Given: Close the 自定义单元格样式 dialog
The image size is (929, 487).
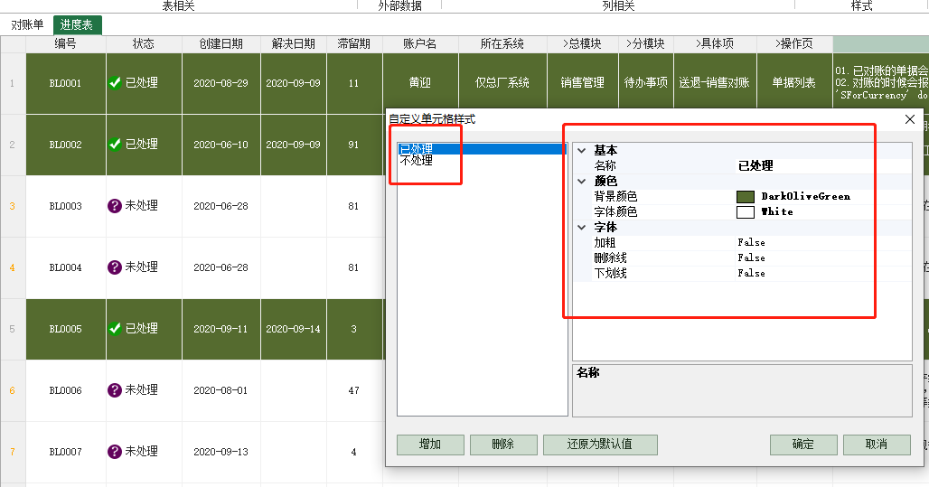Looking at the screenshot, I should tap(909, 118).
